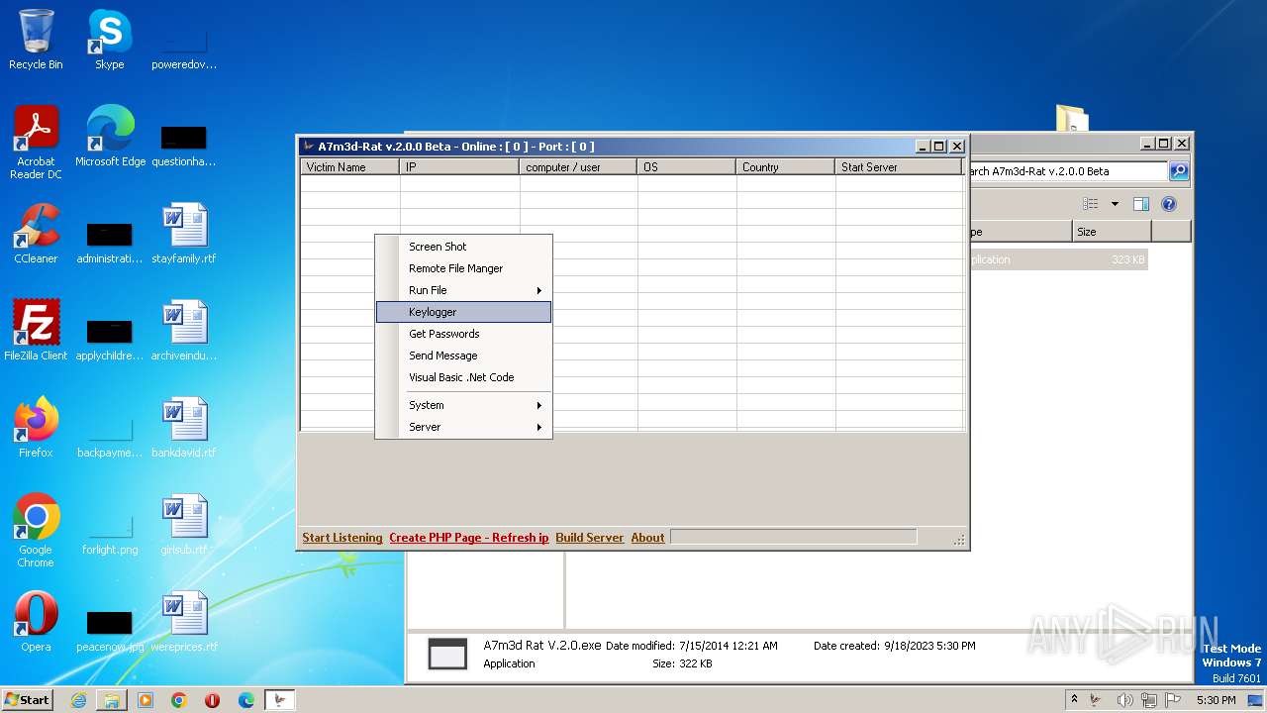This screenshot has width=1267, height=713.
Task: Open Windows Explorer taskbar button
Action: (x=112, y=700)
